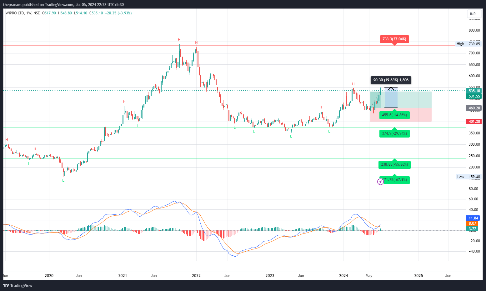The image size is (486, 291).
Task: Click the 2020 time axis label
Action: pos(49,276)
